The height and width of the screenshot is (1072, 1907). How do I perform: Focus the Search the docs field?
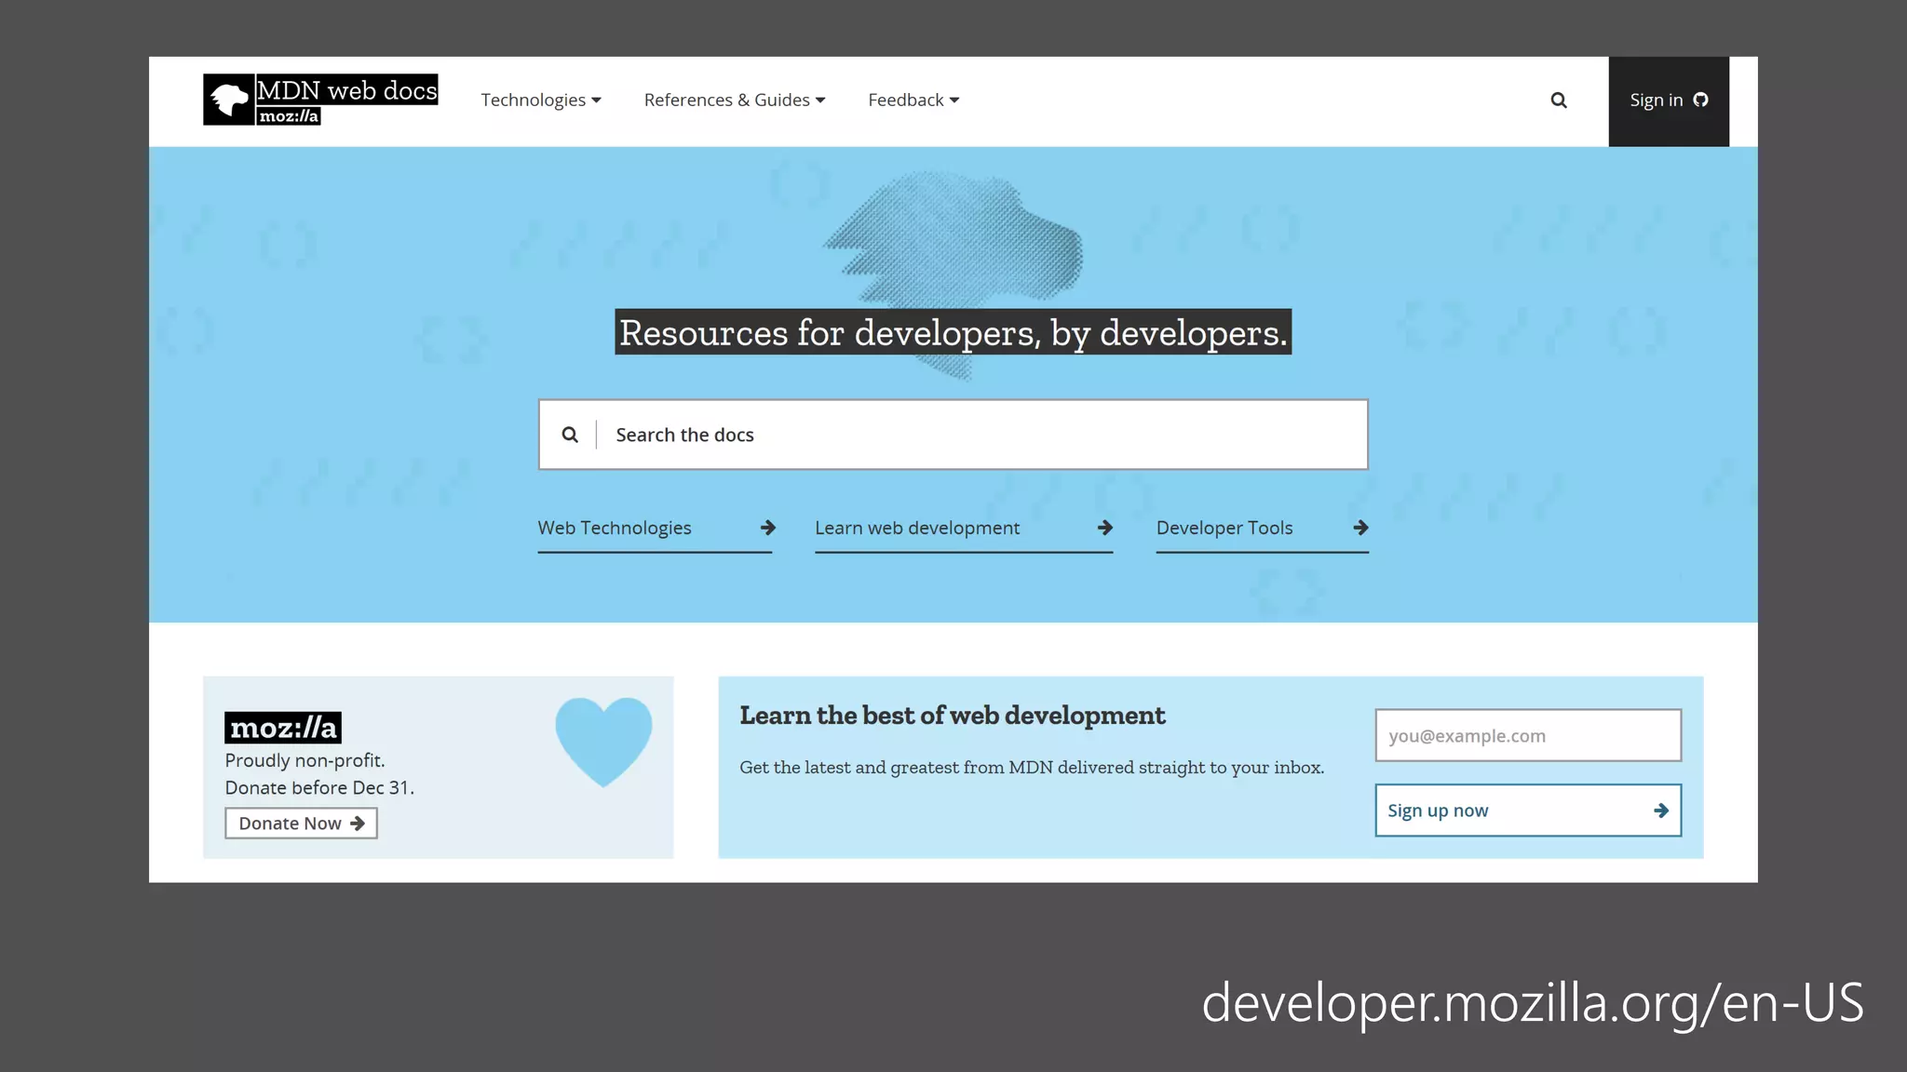tap(978, 435)
